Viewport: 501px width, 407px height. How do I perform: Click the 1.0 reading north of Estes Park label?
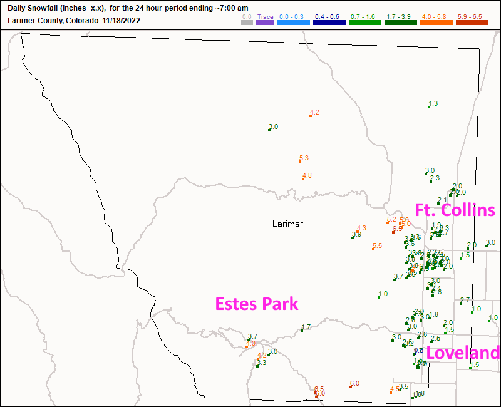pos(383,294)
